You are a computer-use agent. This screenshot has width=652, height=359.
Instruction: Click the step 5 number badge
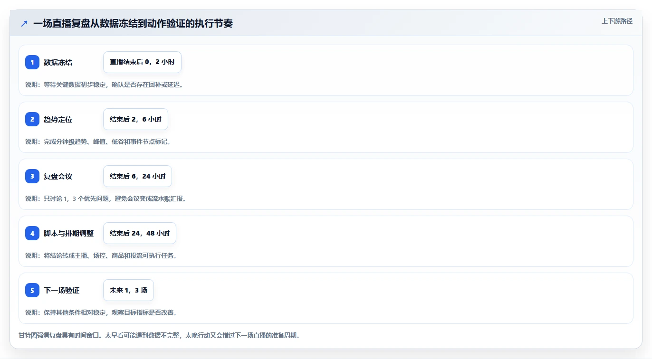point(32,290)
